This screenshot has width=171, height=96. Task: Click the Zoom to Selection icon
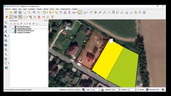coord(118,13)
